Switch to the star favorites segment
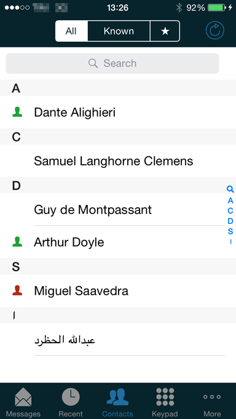Screen dimensions: 236x419 (165, 31)
